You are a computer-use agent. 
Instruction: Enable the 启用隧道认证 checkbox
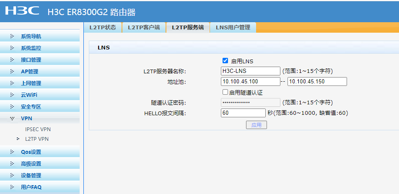[225, 92]
